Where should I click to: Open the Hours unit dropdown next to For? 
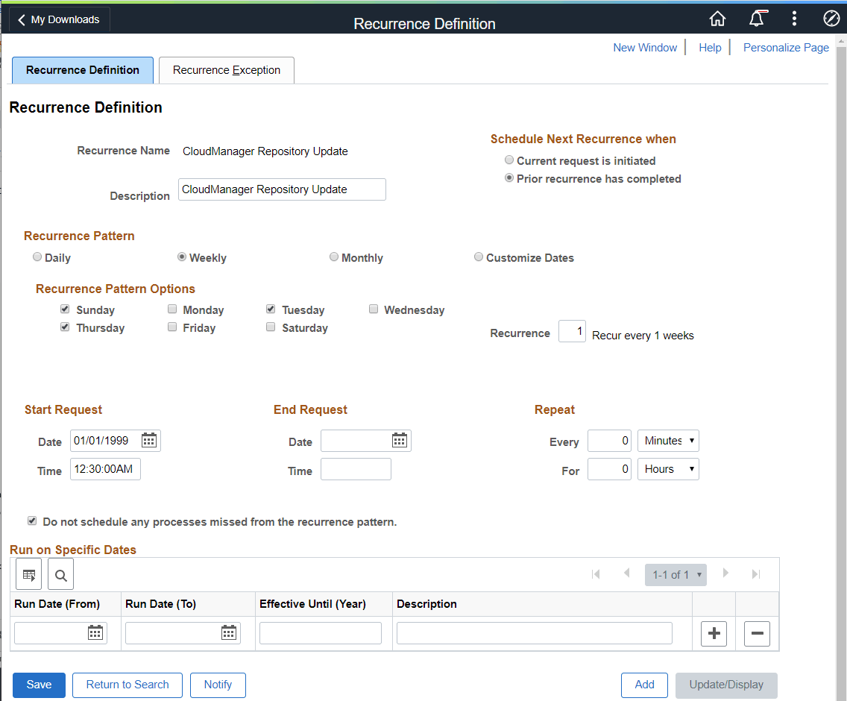pyautogui.click(x=667, y=468)
